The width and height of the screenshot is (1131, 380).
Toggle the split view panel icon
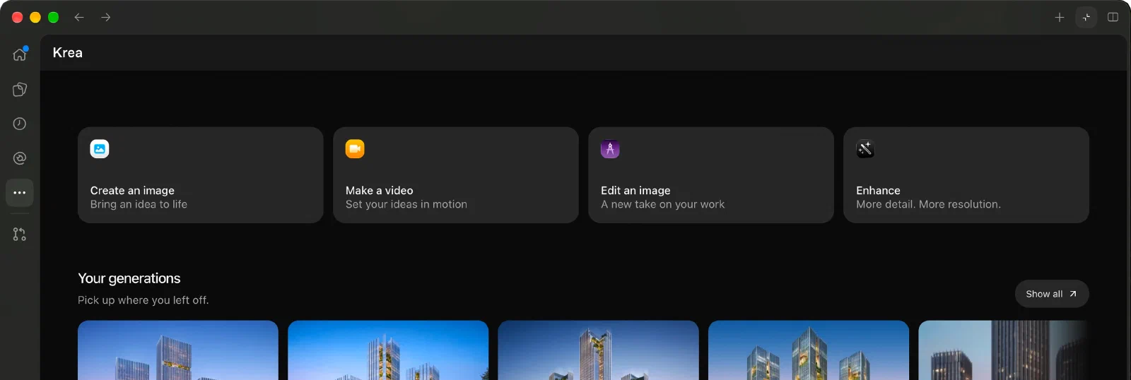click(1113, 17)
